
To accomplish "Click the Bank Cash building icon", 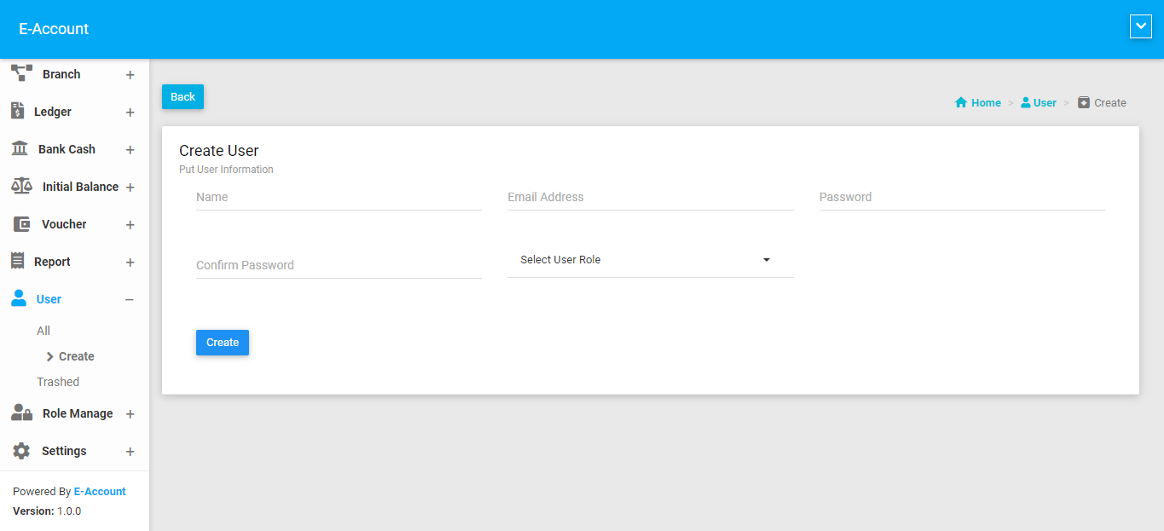I will [19, 149].
